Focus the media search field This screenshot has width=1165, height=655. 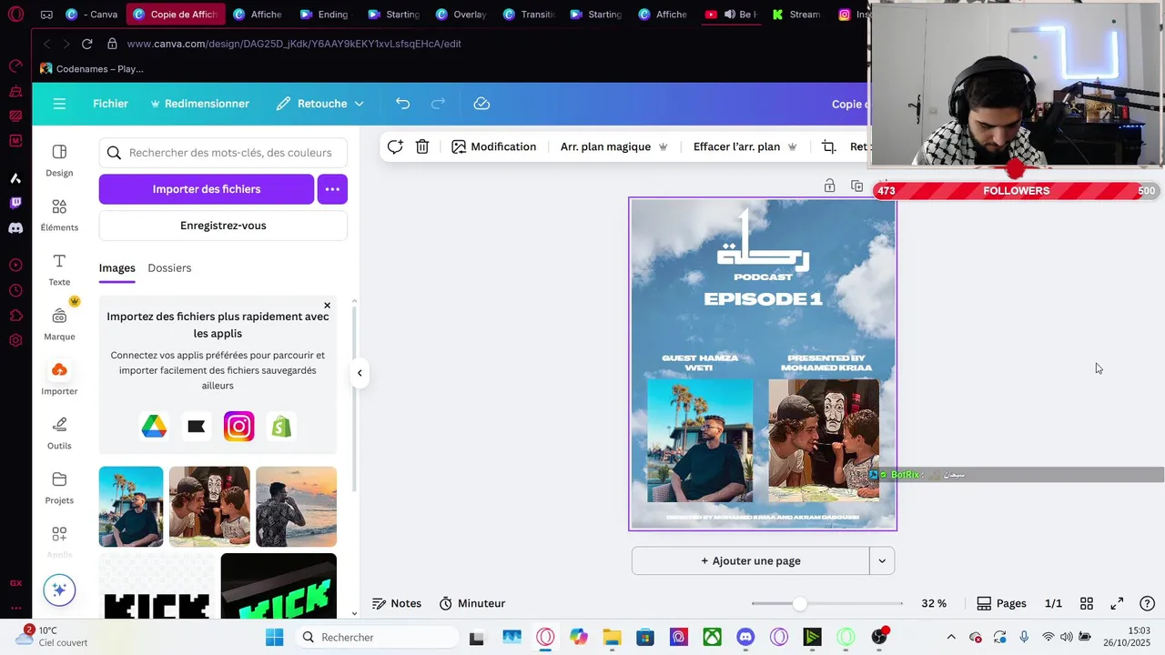223,153
